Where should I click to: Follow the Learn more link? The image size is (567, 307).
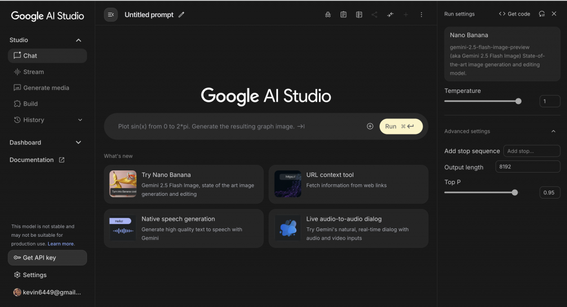pos(61,244)
